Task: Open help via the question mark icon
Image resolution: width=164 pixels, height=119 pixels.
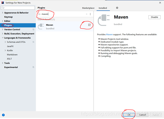Action: [x=3, y=115]
